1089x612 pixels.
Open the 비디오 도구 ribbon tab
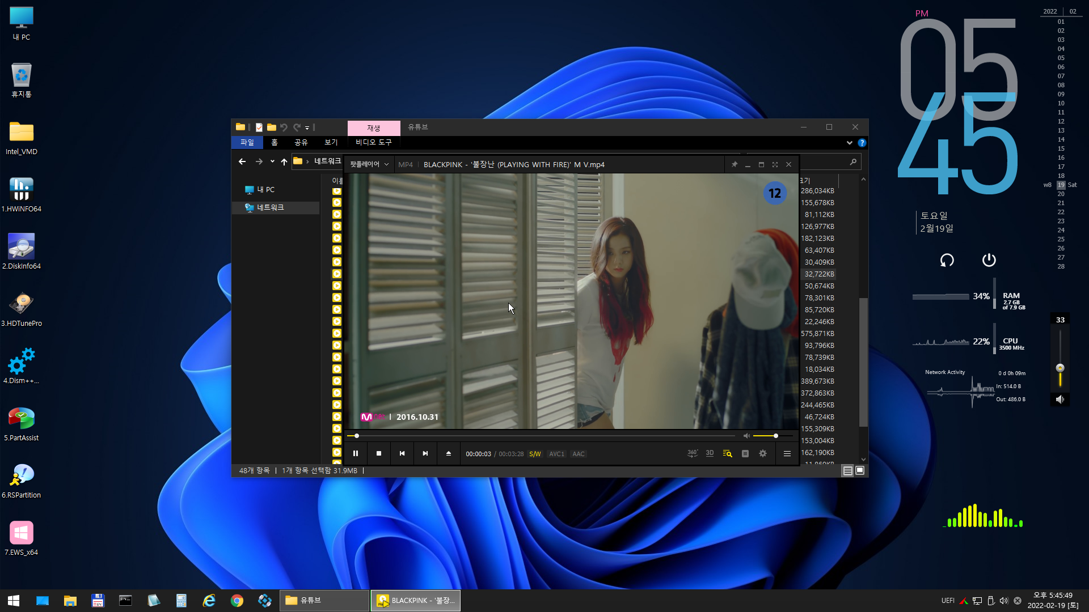coord(374,142)
